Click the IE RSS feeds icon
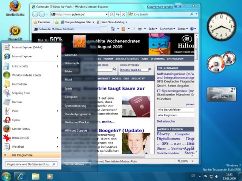Image resolution: width=242 pixels, height=181 pixels. 124,29
